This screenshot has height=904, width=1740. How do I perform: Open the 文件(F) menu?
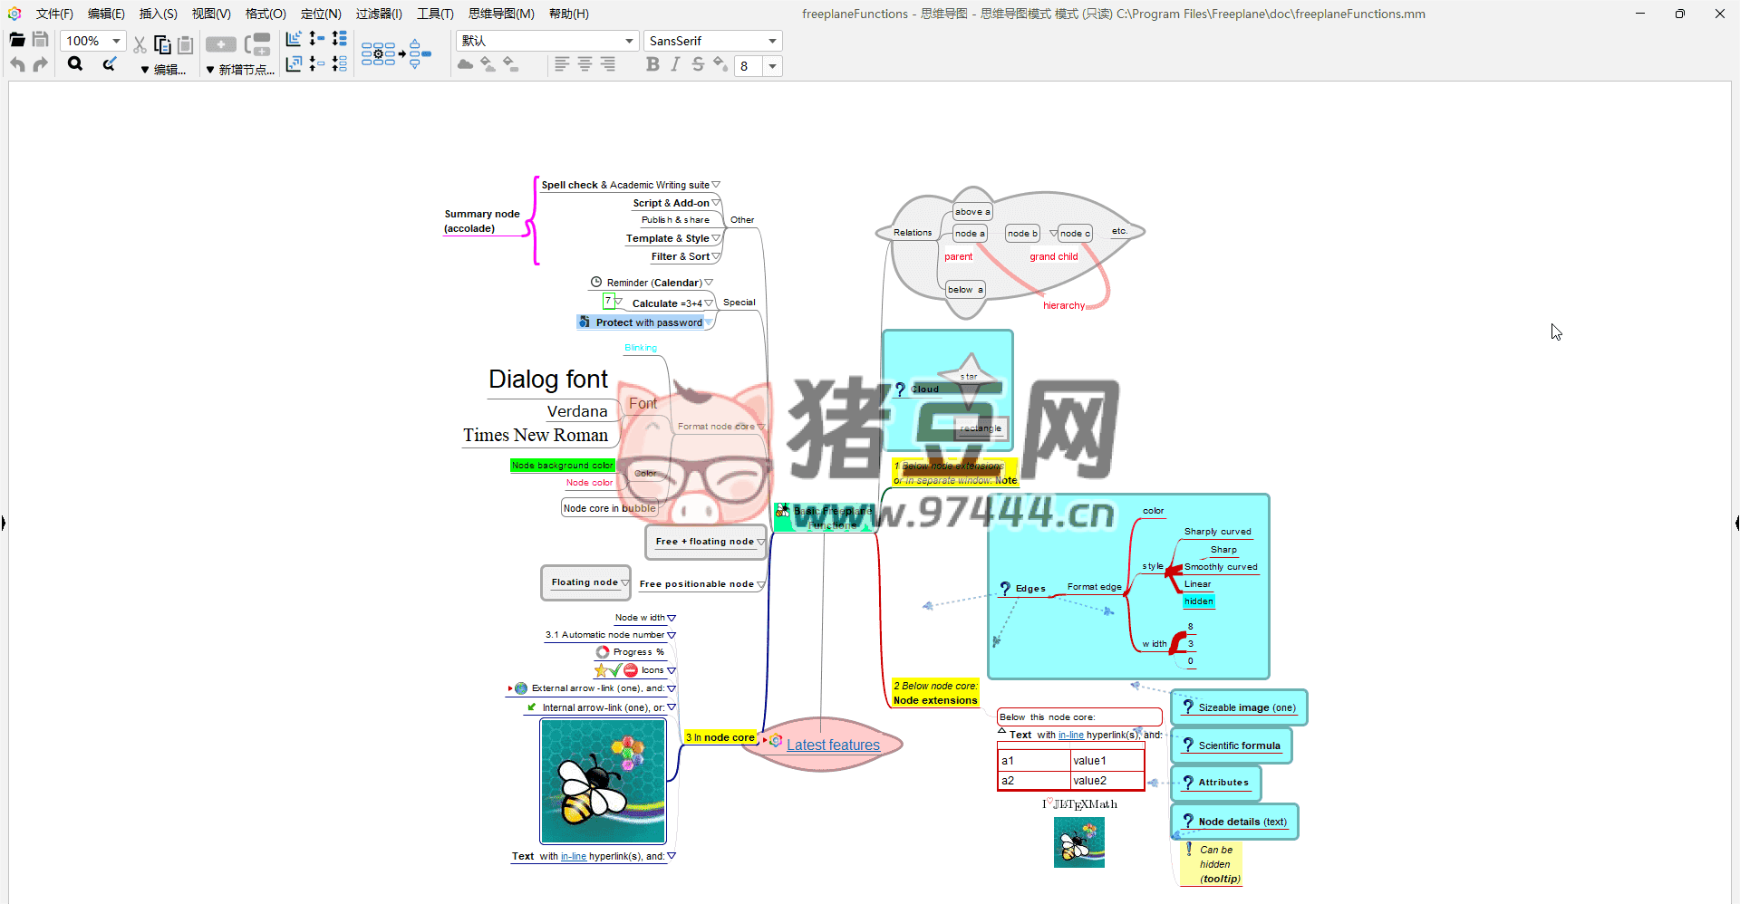coord(54,14)
